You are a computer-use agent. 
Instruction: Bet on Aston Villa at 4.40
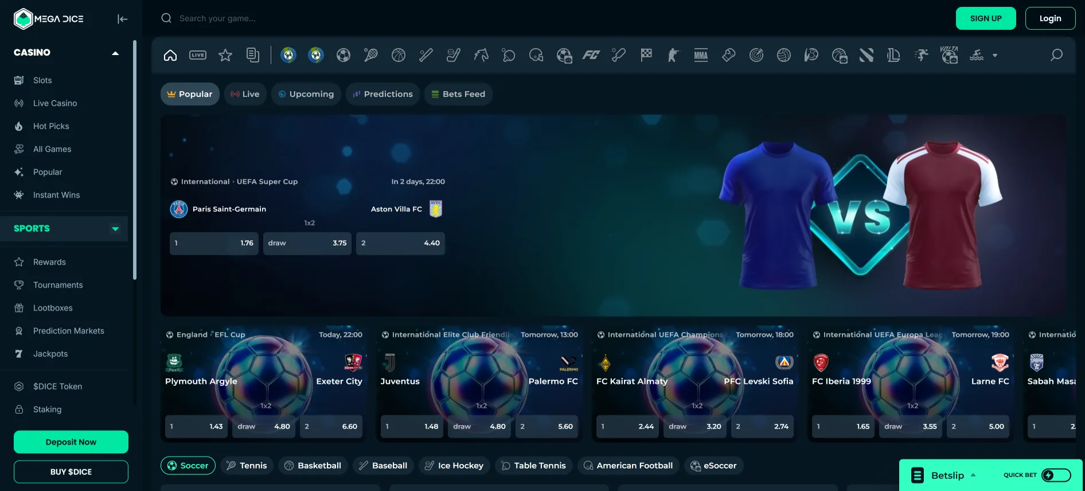[400, 243]
